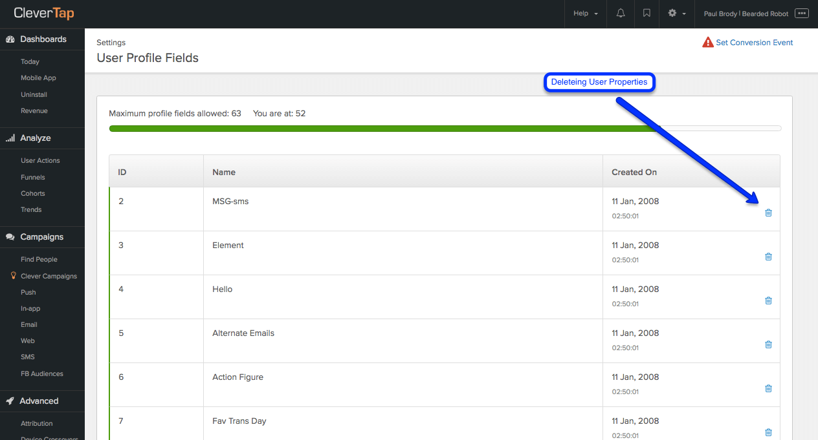Open the bookmarks icon in top bar
Screen dimensions: 818x440
(x=647, y=14)
